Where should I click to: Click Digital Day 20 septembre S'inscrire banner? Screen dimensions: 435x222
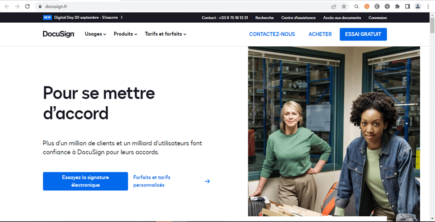86,17
